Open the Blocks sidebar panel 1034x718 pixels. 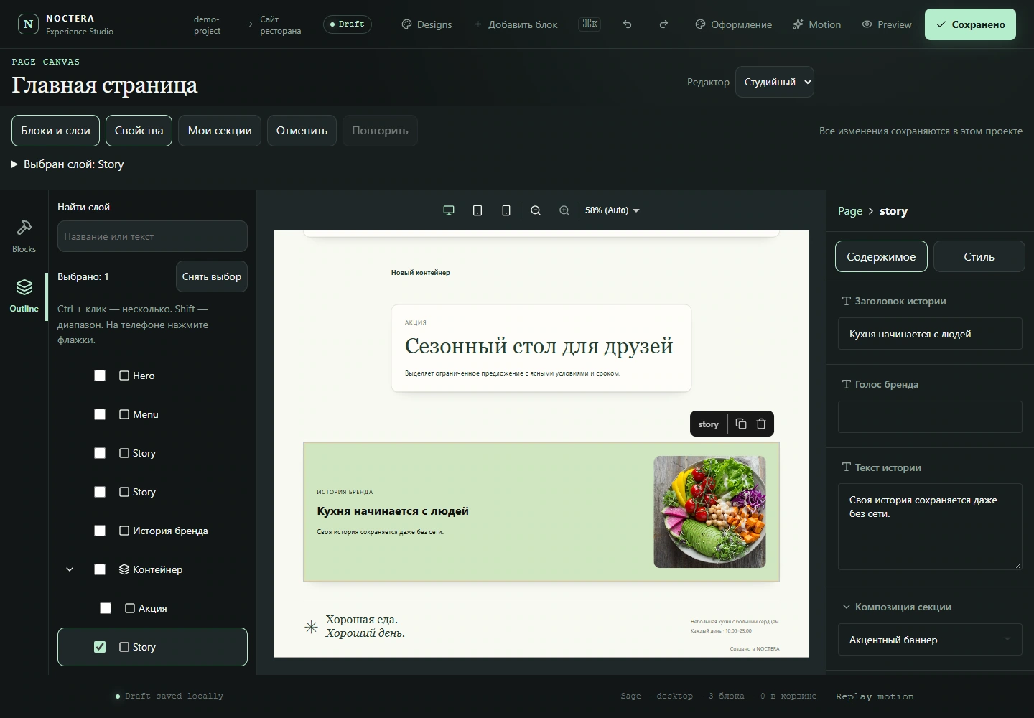pyautogui.click(x=24, y=236)
